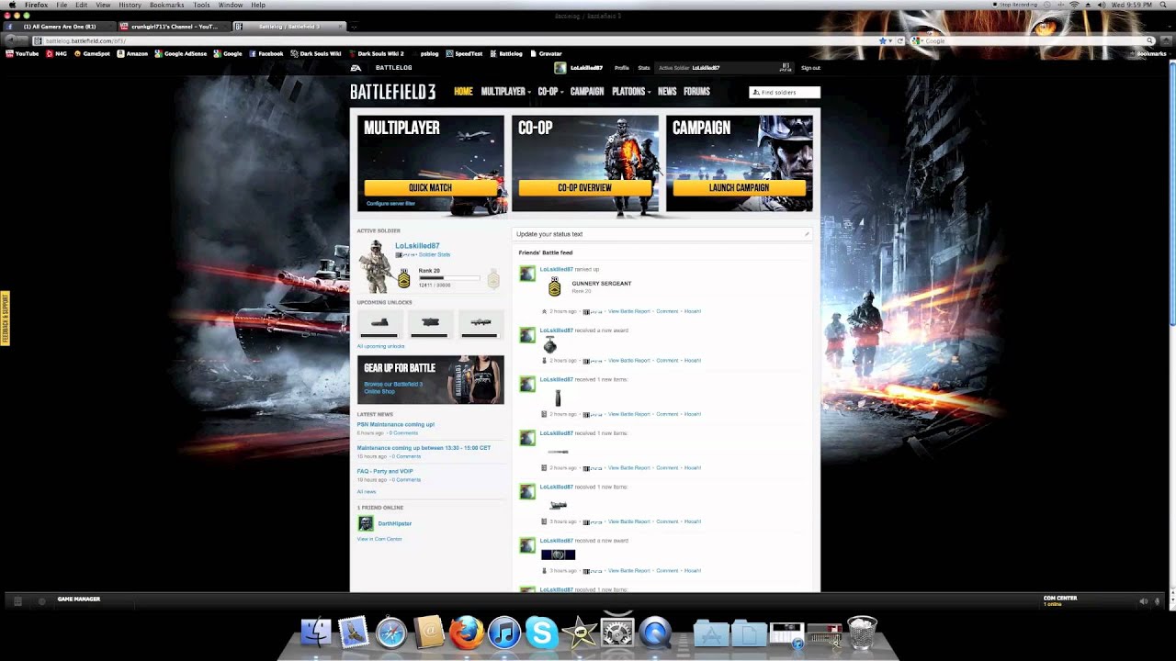The image size is (1176, 661).
Task: Click the edit pencil on status text
Action: (x=807, y=234)
